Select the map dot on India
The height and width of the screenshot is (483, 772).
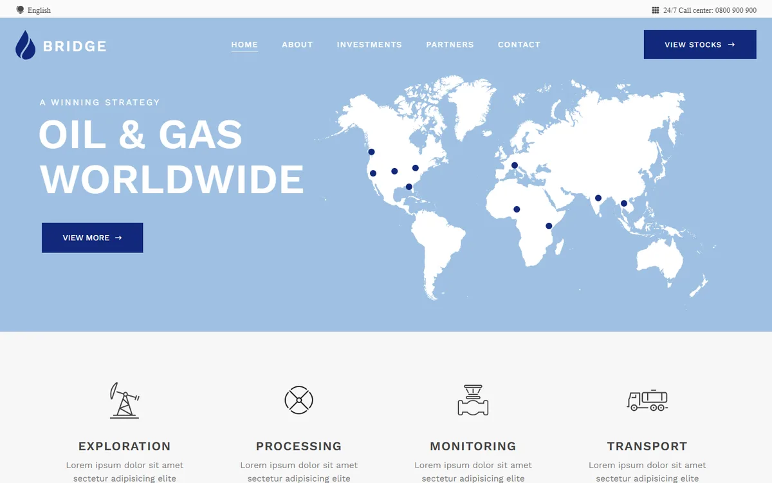coord(598,198)
